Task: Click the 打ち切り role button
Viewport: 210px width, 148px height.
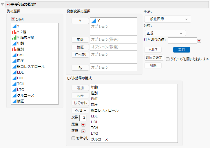Action: [x=80, y=55]
